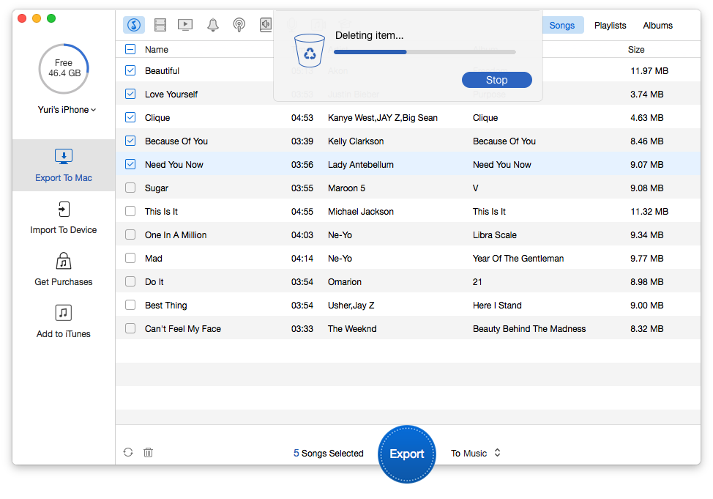Viewport: 713px width, 499px height.
Task: Uncheck the Because Of You checkbox
Action: click(x=130, y=141)
